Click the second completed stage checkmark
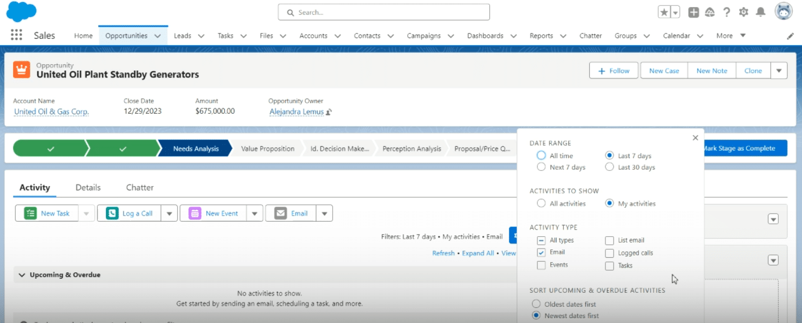 pyautogui.click(x=123, y=148)
